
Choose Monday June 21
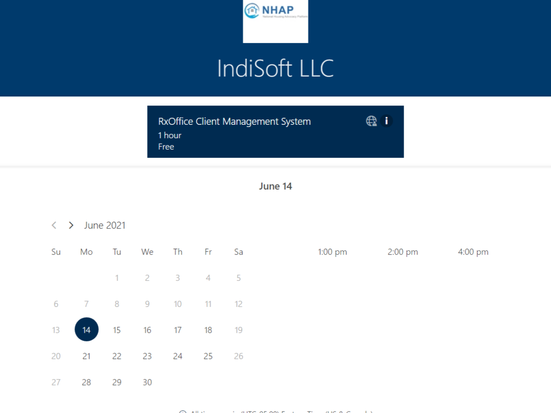[x=86, y=356]
